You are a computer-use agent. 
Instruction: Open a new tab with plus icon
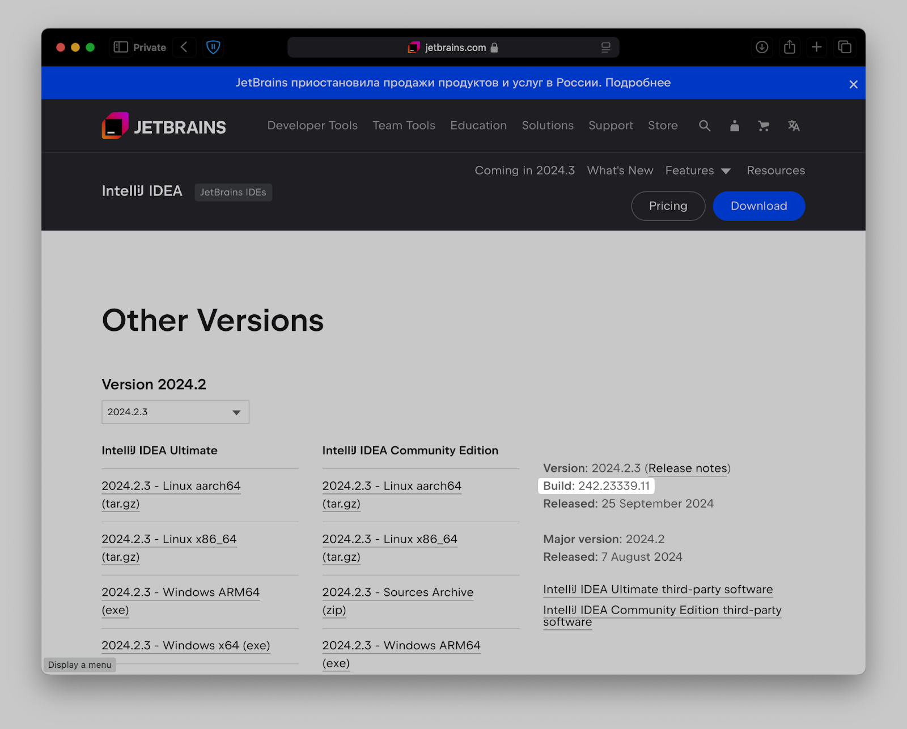tap(816, 47)
